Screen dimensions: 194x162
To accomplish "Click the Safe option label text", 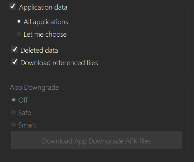I will click(25, 113).
